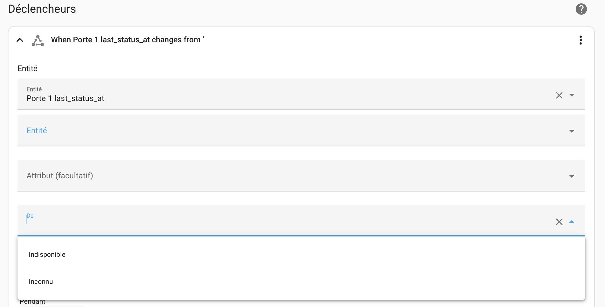Collapse the trigger card with the chevron
This screenshot has width=605, height=307.
click(20, 40)
